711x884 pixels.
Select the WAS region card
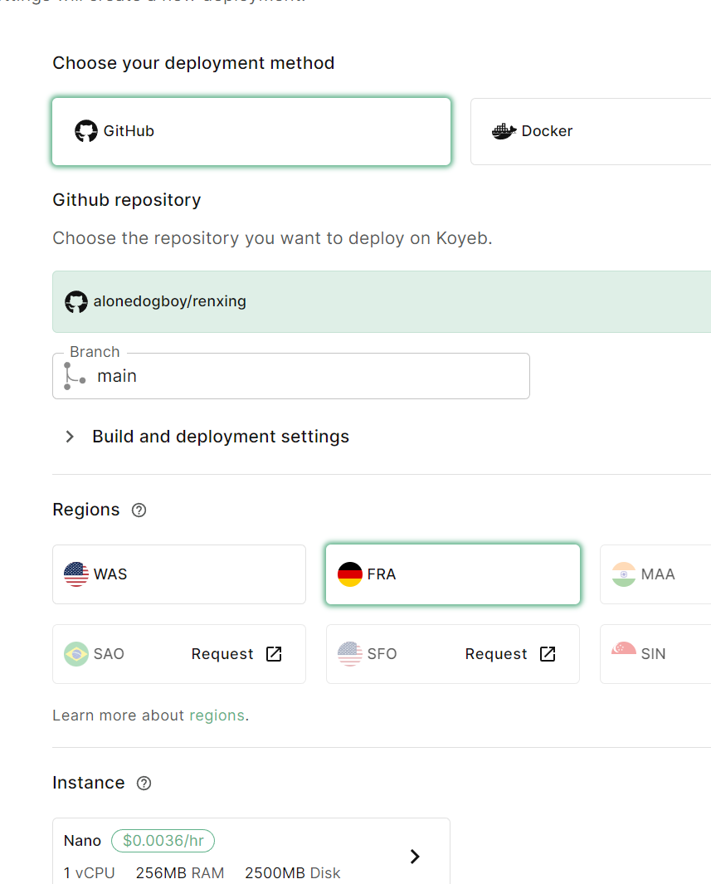tap(178, 574)
